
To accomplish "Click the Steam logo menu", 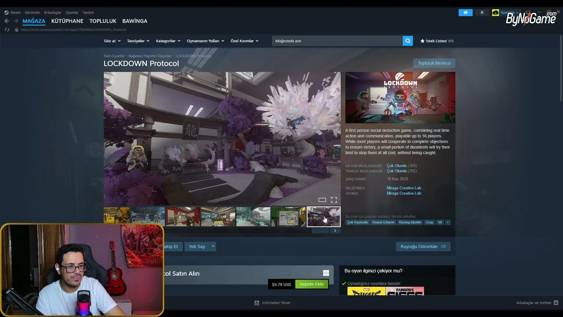I will coord(12,12).
